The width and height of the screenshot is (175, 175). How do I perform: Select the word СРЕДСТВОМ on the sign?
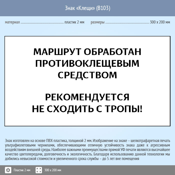pyautogui.click(x=87, y=75)
